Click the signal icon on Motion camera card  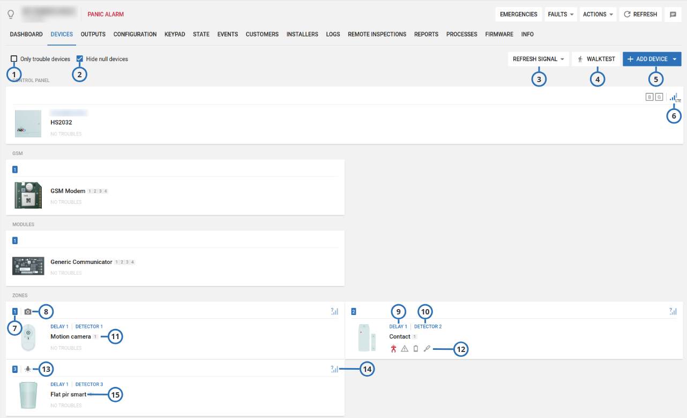click(335, 311)
